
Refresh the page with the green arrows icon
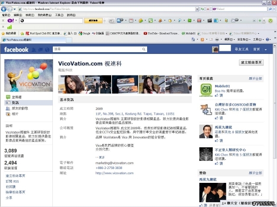click(202, 9)
